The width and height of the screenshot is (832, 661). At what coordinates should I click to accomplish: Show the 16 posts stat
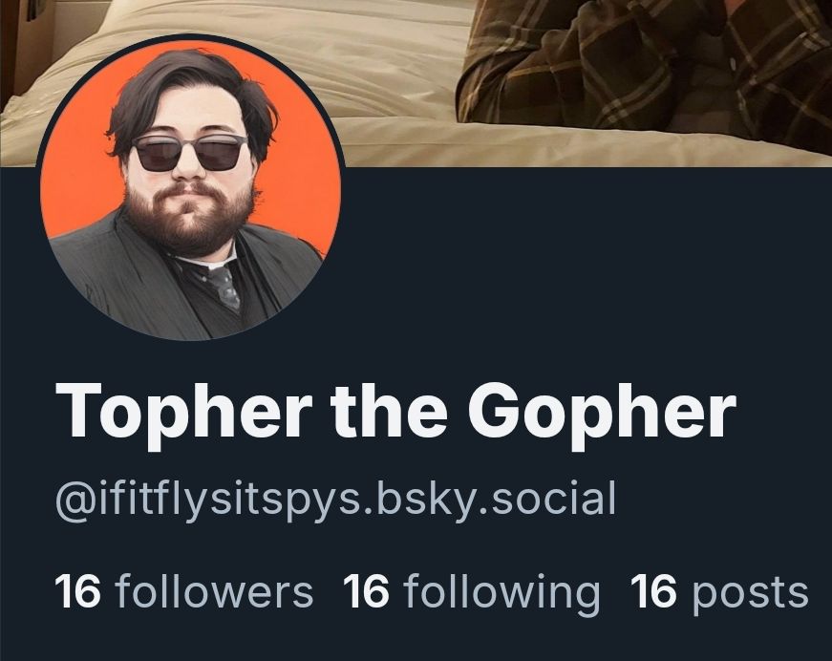tap(719, 592)
